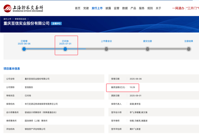Open the 首页 menu item

tap(77, 8)
